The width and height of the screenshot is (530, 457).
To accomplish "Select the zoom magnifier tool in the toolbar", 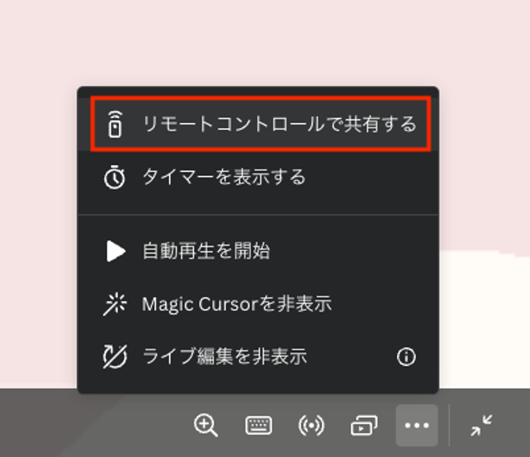I will (x=207, y=425).
